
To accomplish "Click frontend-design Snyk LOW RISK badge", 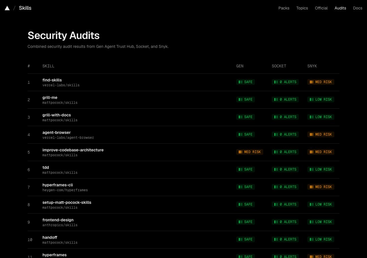I will point(321,222).
